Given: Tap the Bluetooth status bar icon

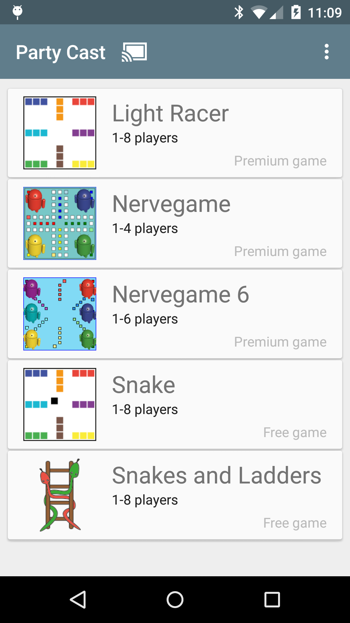Looking at the screenshot, I should [239, 13].
